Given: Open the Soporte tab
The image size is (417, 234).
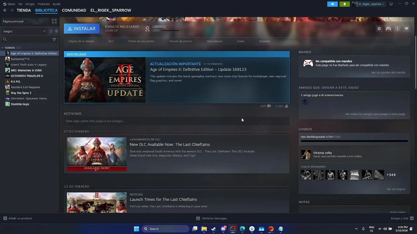Looking at the screenshot, I should pos(264,41).
